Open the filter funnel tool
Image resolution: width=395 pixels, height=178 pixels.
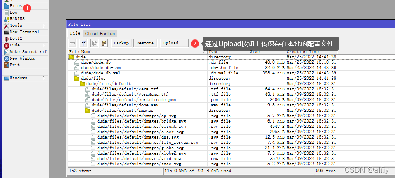point(84,43)
